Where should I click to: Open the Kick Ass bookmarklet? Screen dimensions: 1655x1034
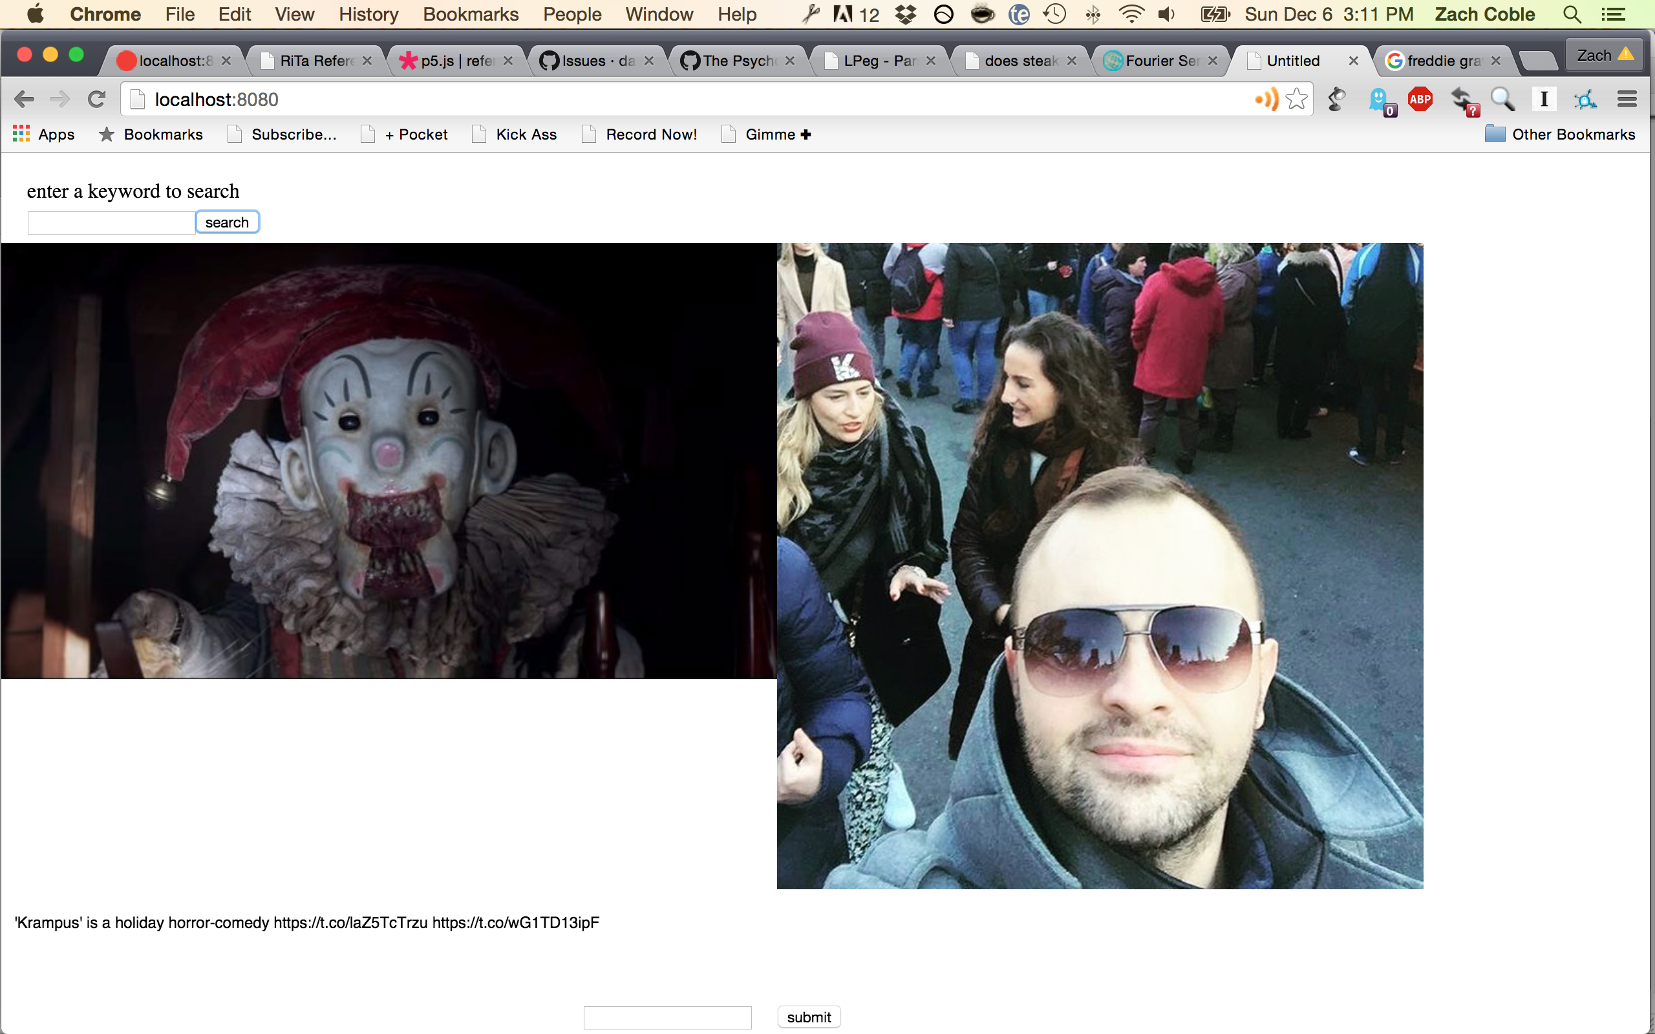[x=515, y=134]
